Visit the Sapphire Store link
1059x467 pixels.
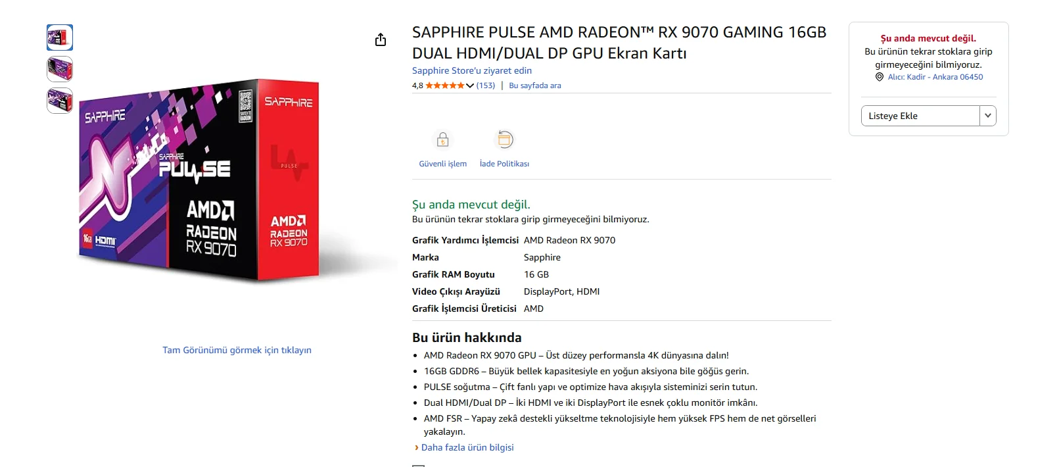(x=472, y=70)
